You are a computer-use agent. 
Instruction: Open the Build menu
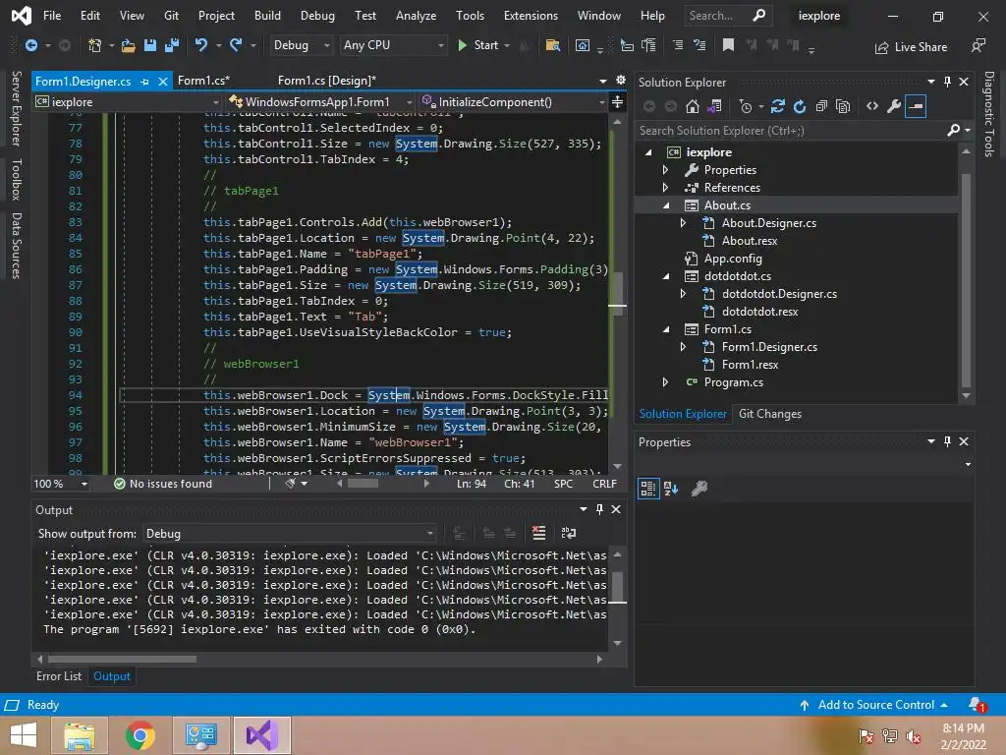[267, 16]
